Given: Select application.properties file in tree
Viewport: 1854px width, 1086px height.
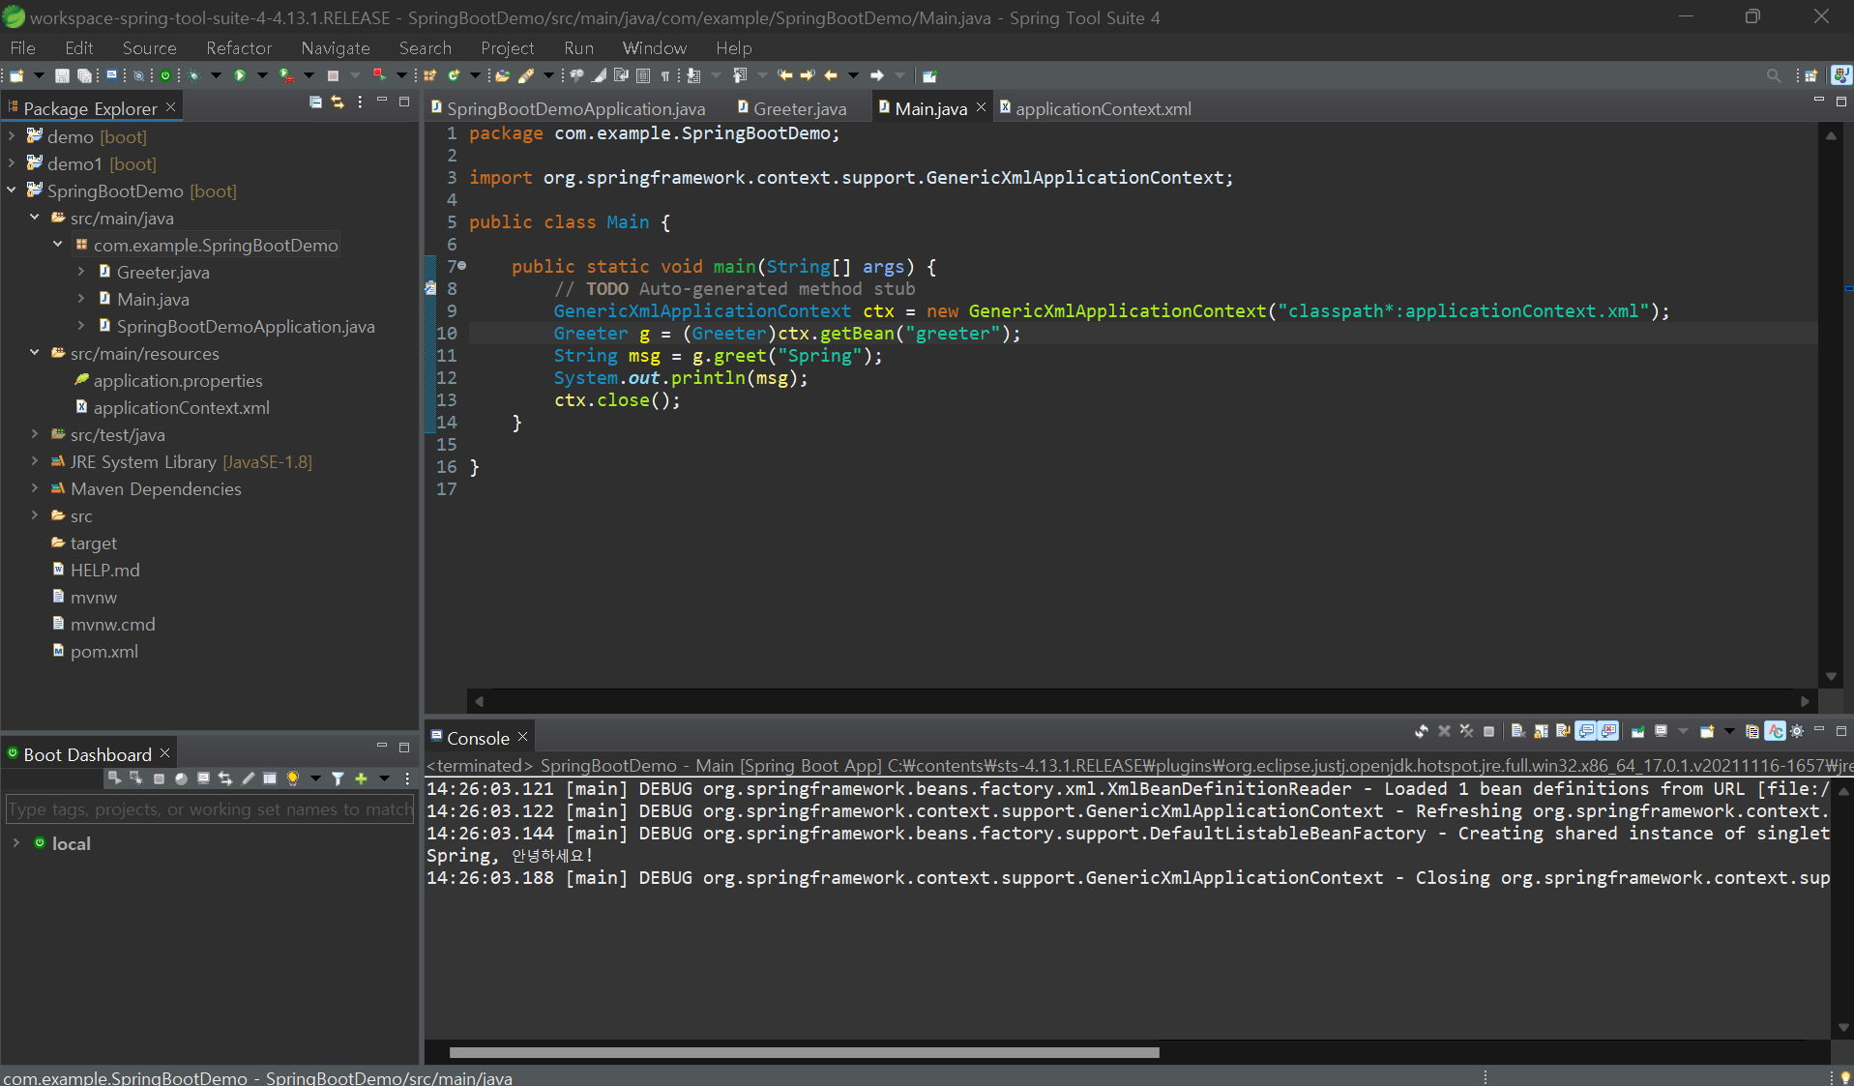Looking at the screenshot, I should (x=178, y=380).
